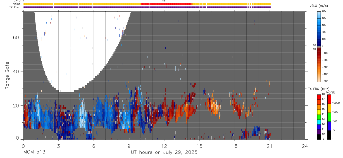343x158 pixels.
Task: Click the UT hours axis tick "9"
Action: click(x=129, y=146)
